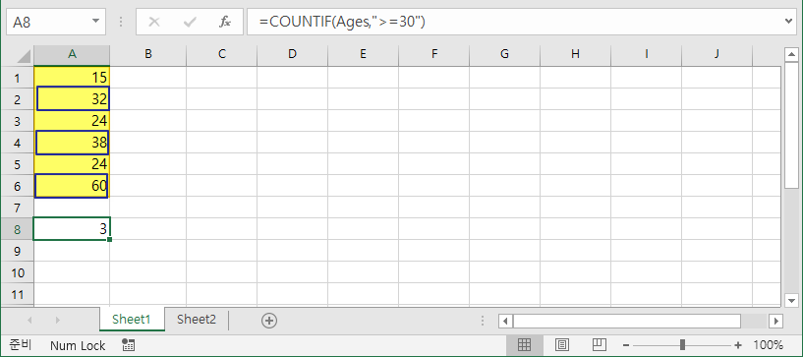803x357 pixels.
Task: Select row 5 header
Action: pyautogui.click(x=17, y=164)
